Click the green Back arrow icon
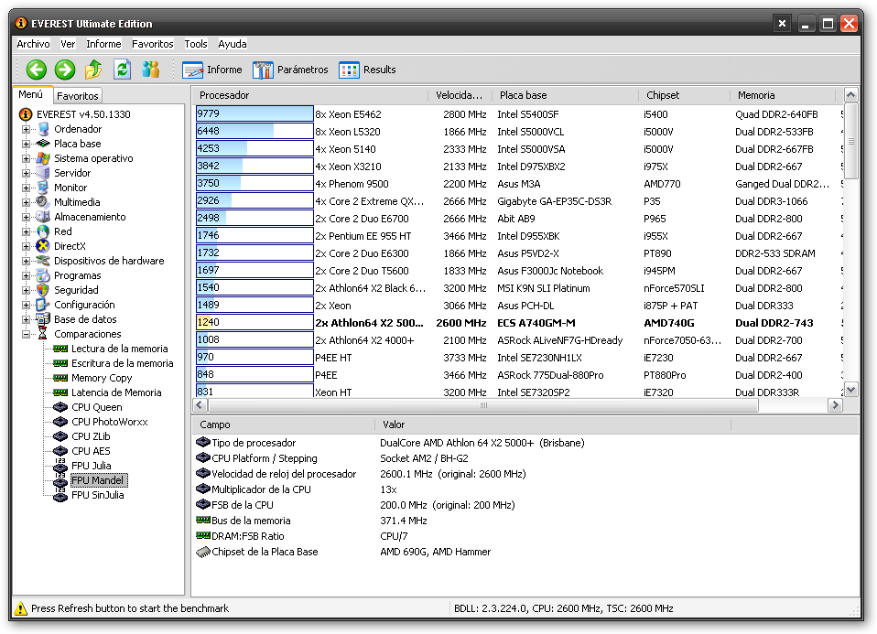This screenshot has width=877, height=634. tap(36, 70)
